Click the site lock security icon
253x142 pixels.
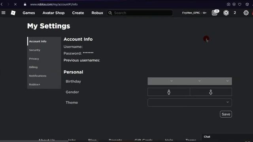(x=25, y=4)
